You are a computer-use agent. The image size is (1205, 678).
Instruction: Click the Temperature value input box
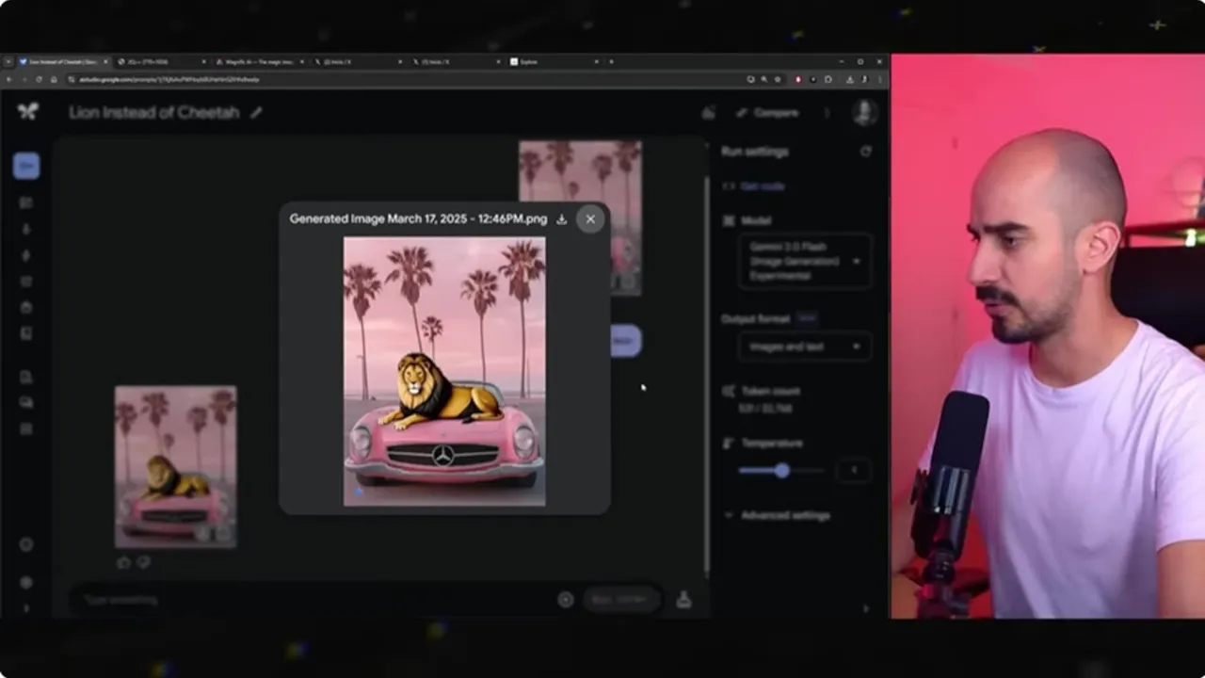click(x=854, y=470)
